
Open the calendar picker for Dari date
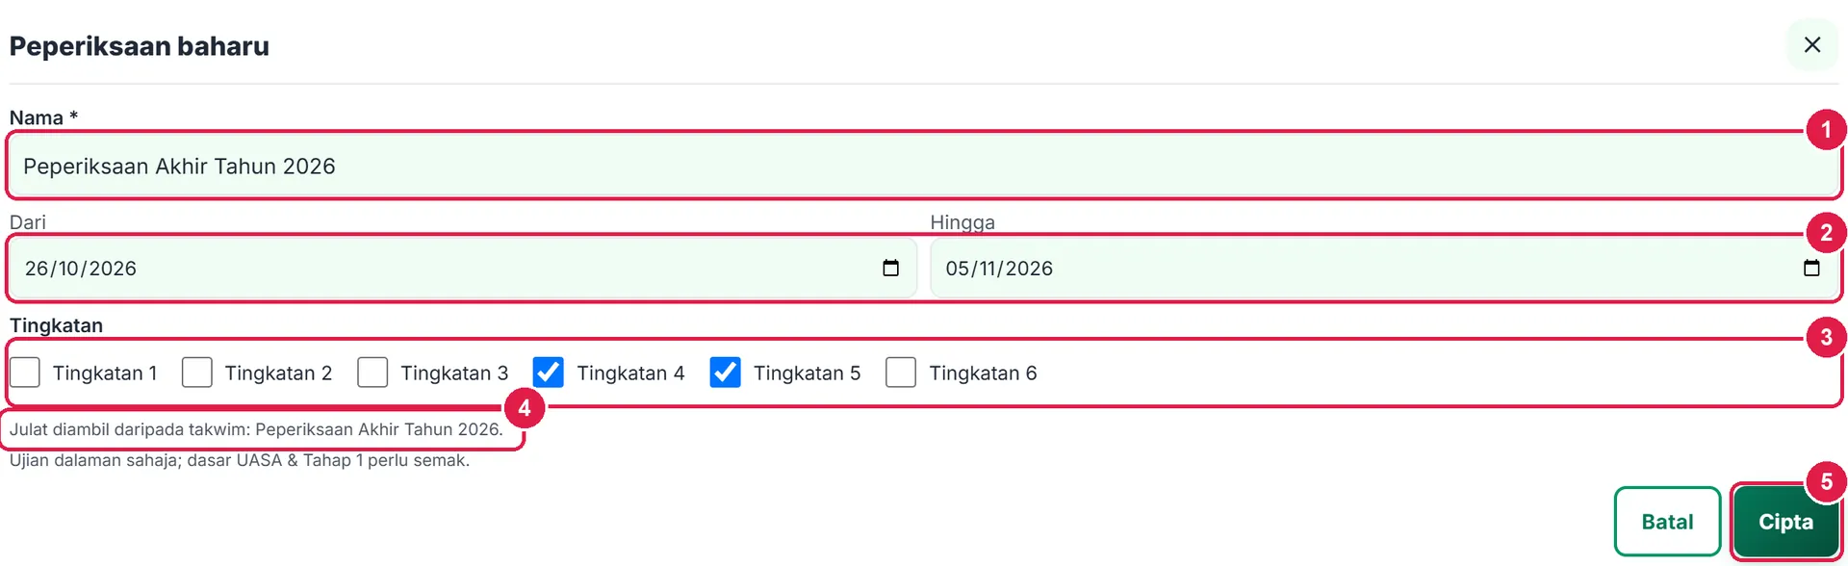coord(890,269)
